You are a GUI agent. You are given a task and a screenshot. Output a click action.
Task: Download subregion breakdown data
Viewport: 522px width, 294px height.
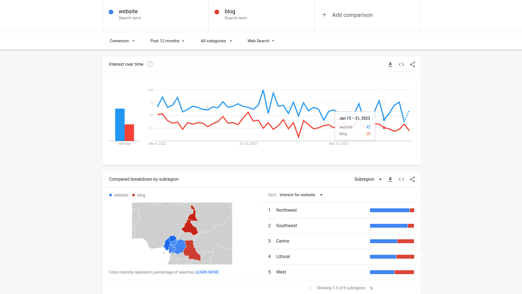point(390,179)
